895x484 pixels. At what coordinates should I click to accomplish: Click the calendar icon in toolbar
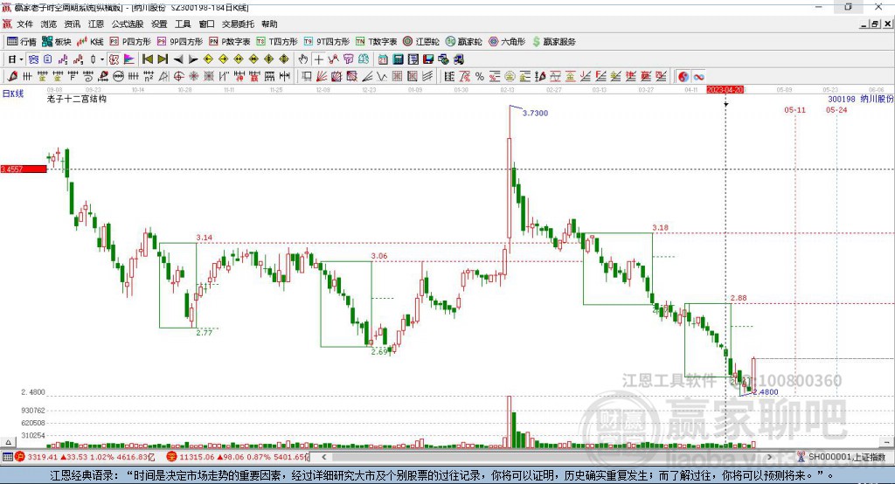tap(383, 59)
